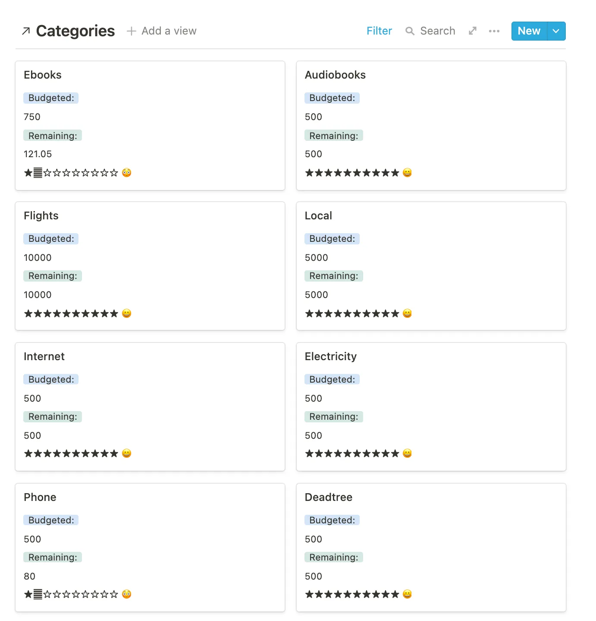Click smiley emoji on Audiobooks card
The image size is (596, 621).
click(x=407, y=173)
